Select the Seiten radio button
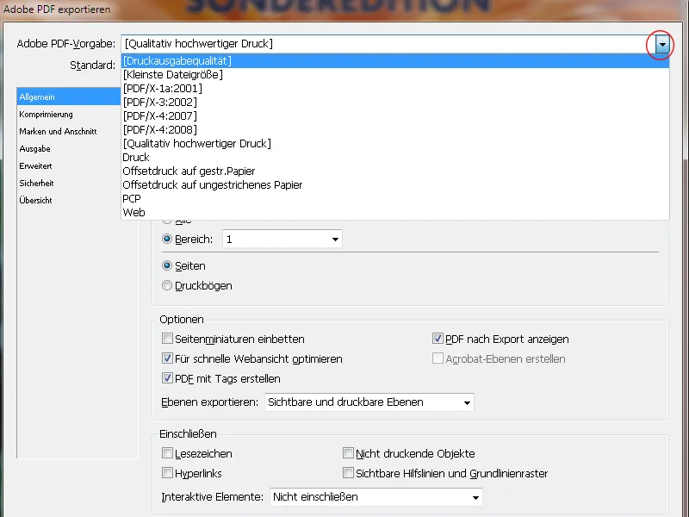 167,265
